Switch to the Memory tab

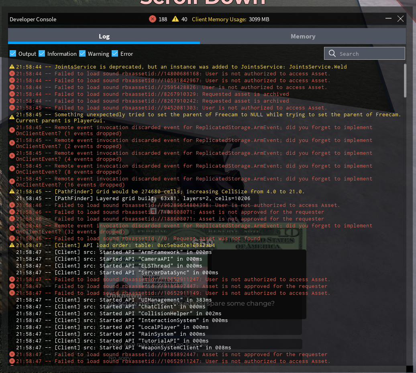click(303, 36)
